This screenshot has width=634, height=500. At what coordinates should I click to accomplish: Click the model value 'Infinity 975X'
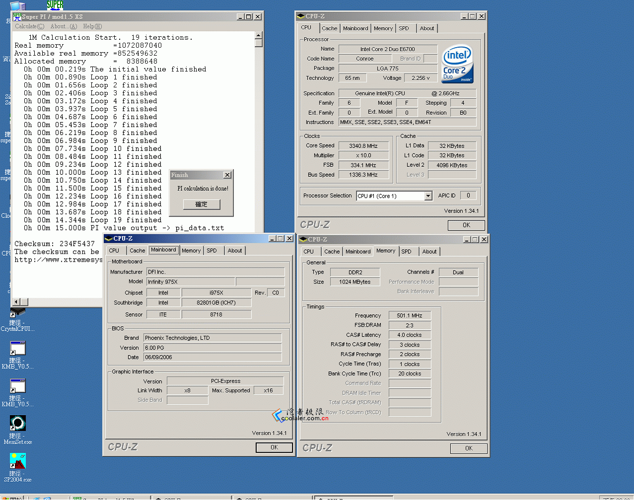click(190, 282)
